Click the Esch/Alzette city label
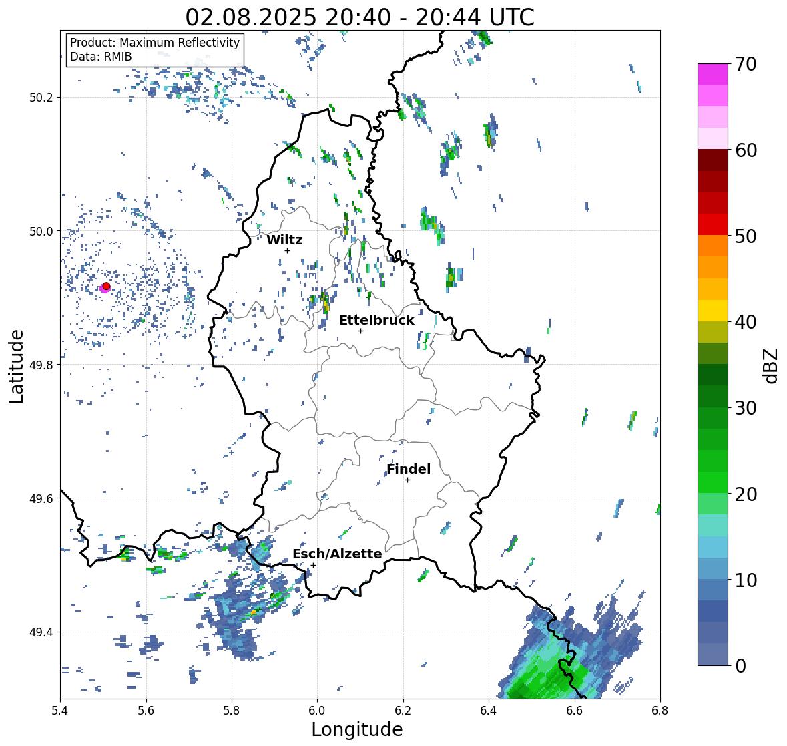The height and width of the screenshot is (746, 787). (337, 554)
